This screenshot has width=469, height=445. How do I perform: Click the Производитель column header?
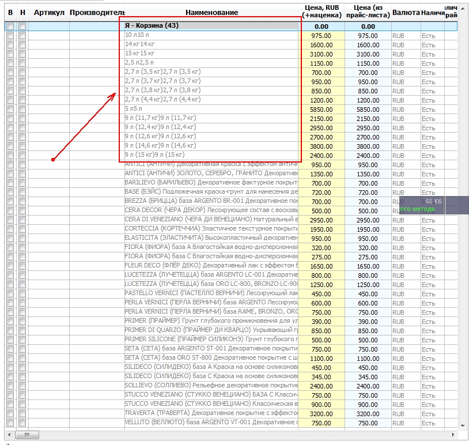pyautogui.click(x=97, y=13)
